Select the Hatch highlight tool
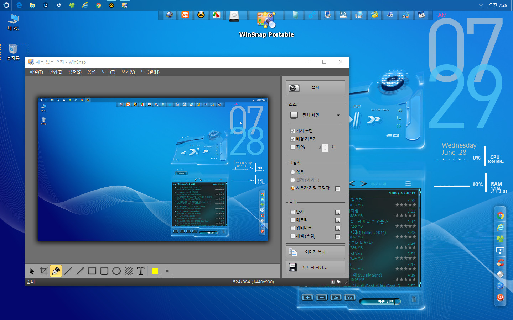 tap(129, 271)
